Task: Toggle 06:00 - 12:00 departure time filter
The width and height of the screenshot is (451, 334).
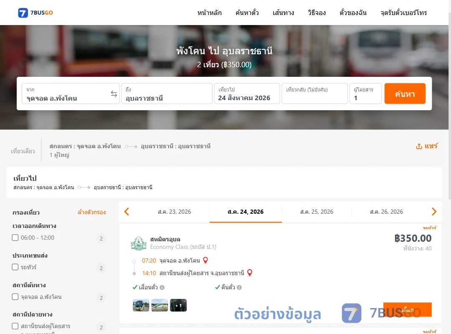Action: pos(15,238)
